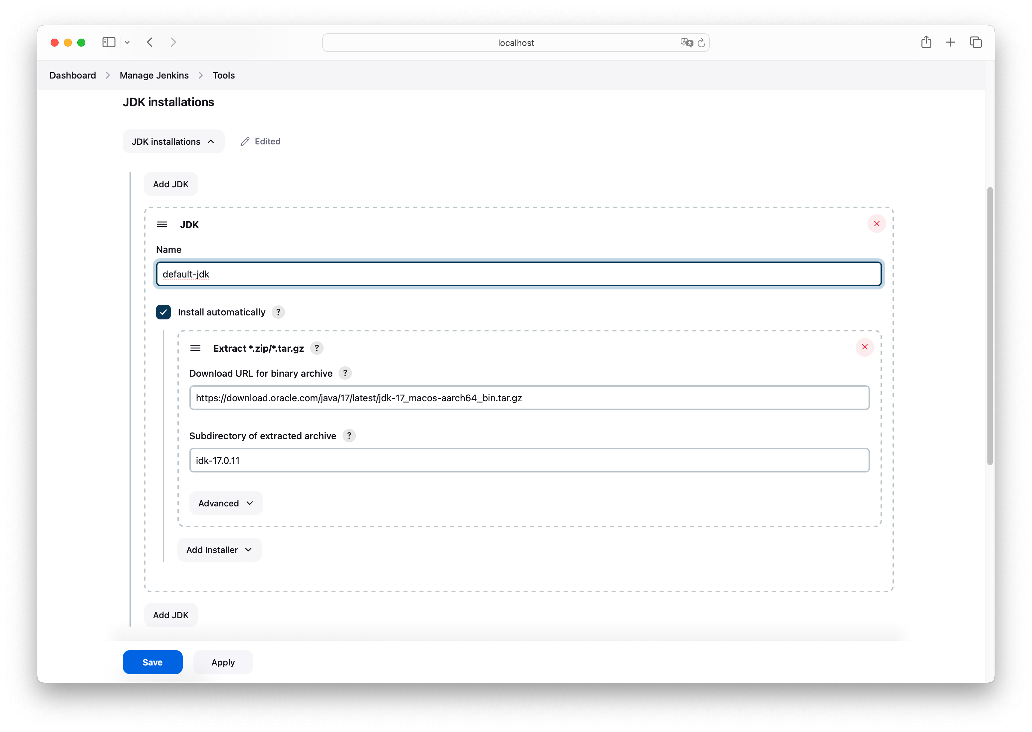The height and width of the screenshot is (732, 1032).
Task: Show help for Subdirectory of extracted archive
Action: point(349,436)
